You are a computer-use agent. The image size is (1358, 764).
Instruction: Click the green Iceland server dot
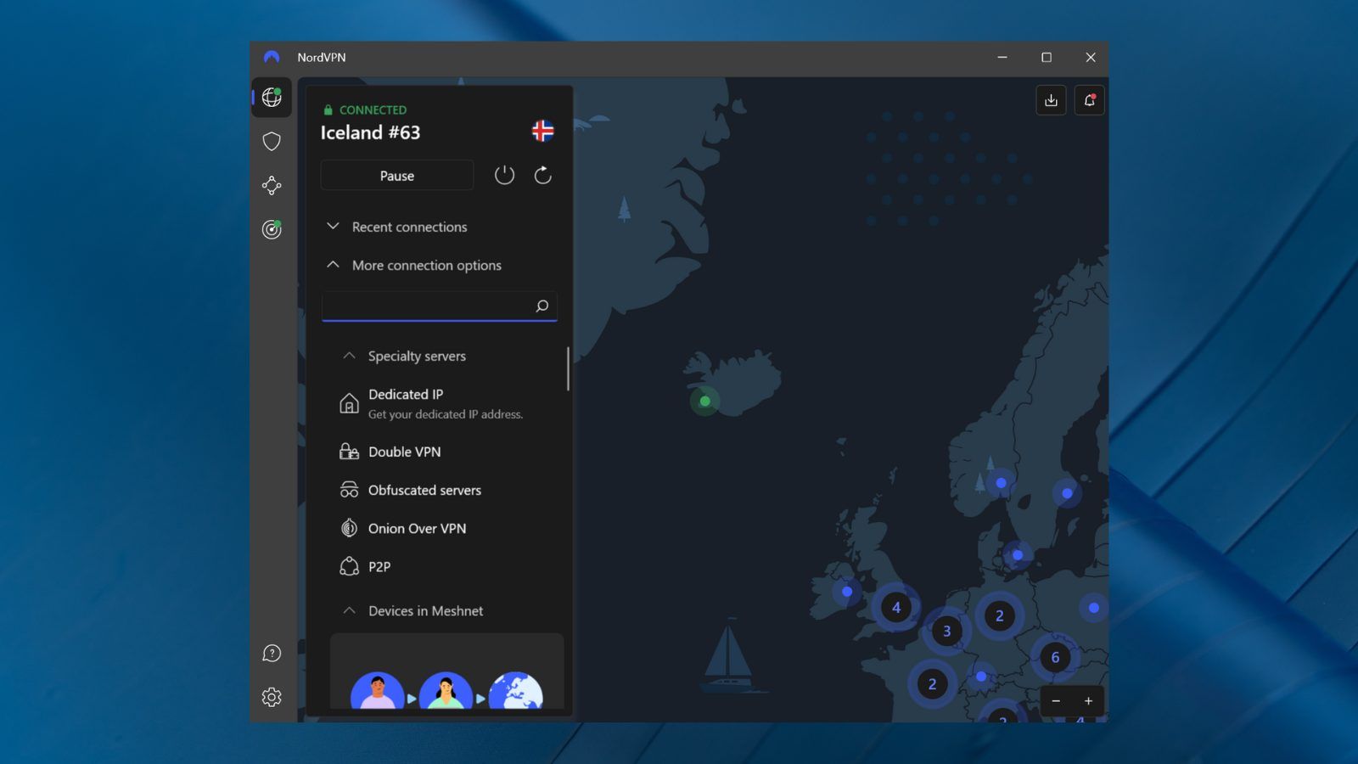tap(704, 401)
